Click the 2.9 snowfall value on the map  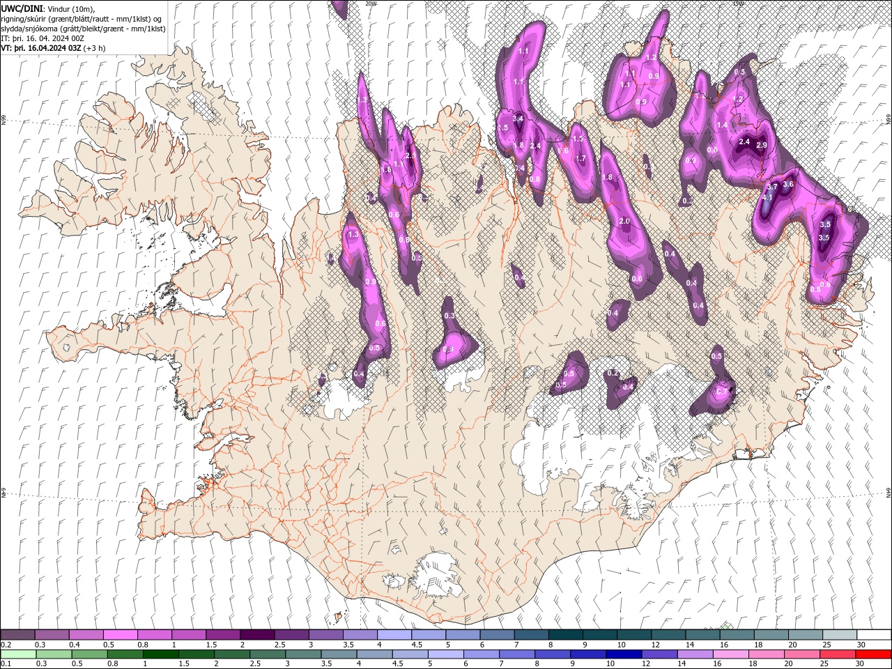tap(761, 145)
